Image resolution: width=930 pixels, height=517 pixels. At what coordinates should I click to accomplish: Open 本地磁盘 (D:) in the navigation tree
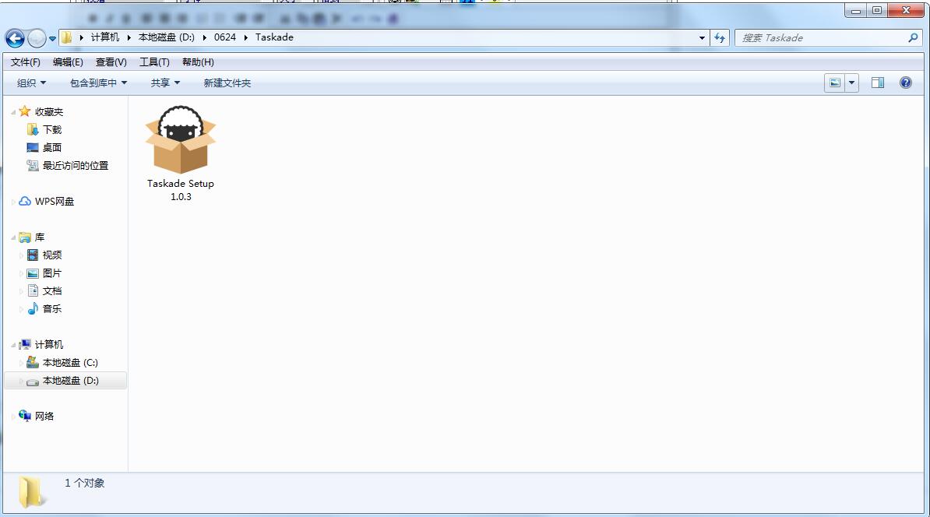click(x=71, y=381)
